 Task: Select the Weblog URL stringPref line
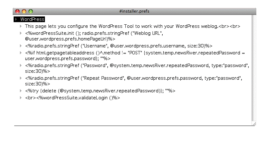click(95, 33)
